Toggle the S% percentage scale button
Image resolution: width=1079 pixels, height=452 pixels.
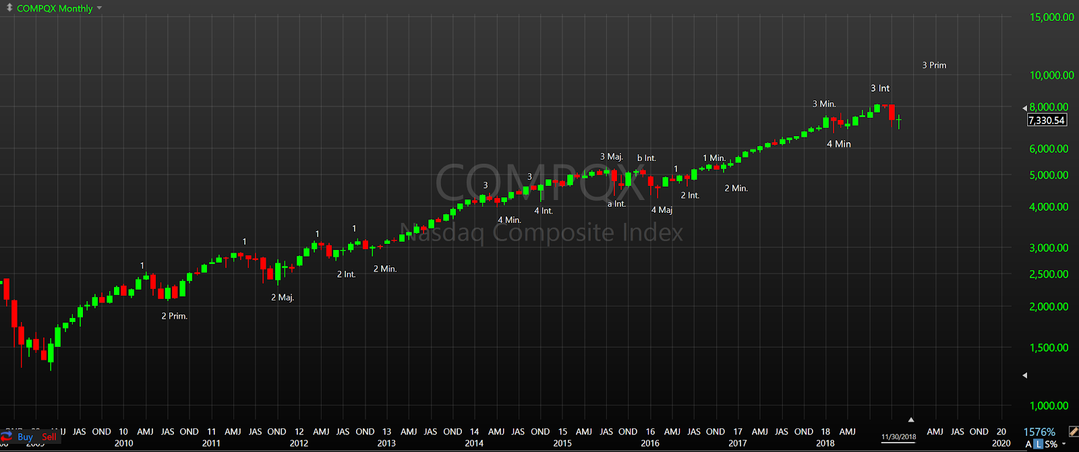tap(1051, 444)
